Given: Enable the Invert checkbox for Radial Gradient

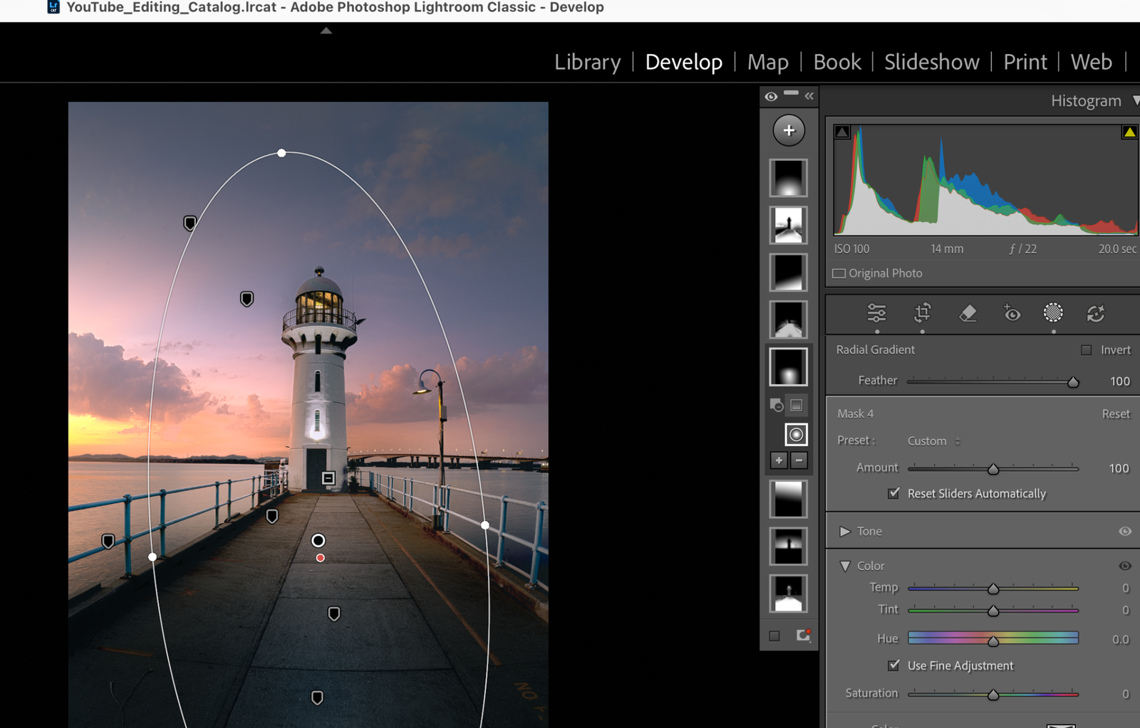Looking at the screenshot, I should [1087, 350].
